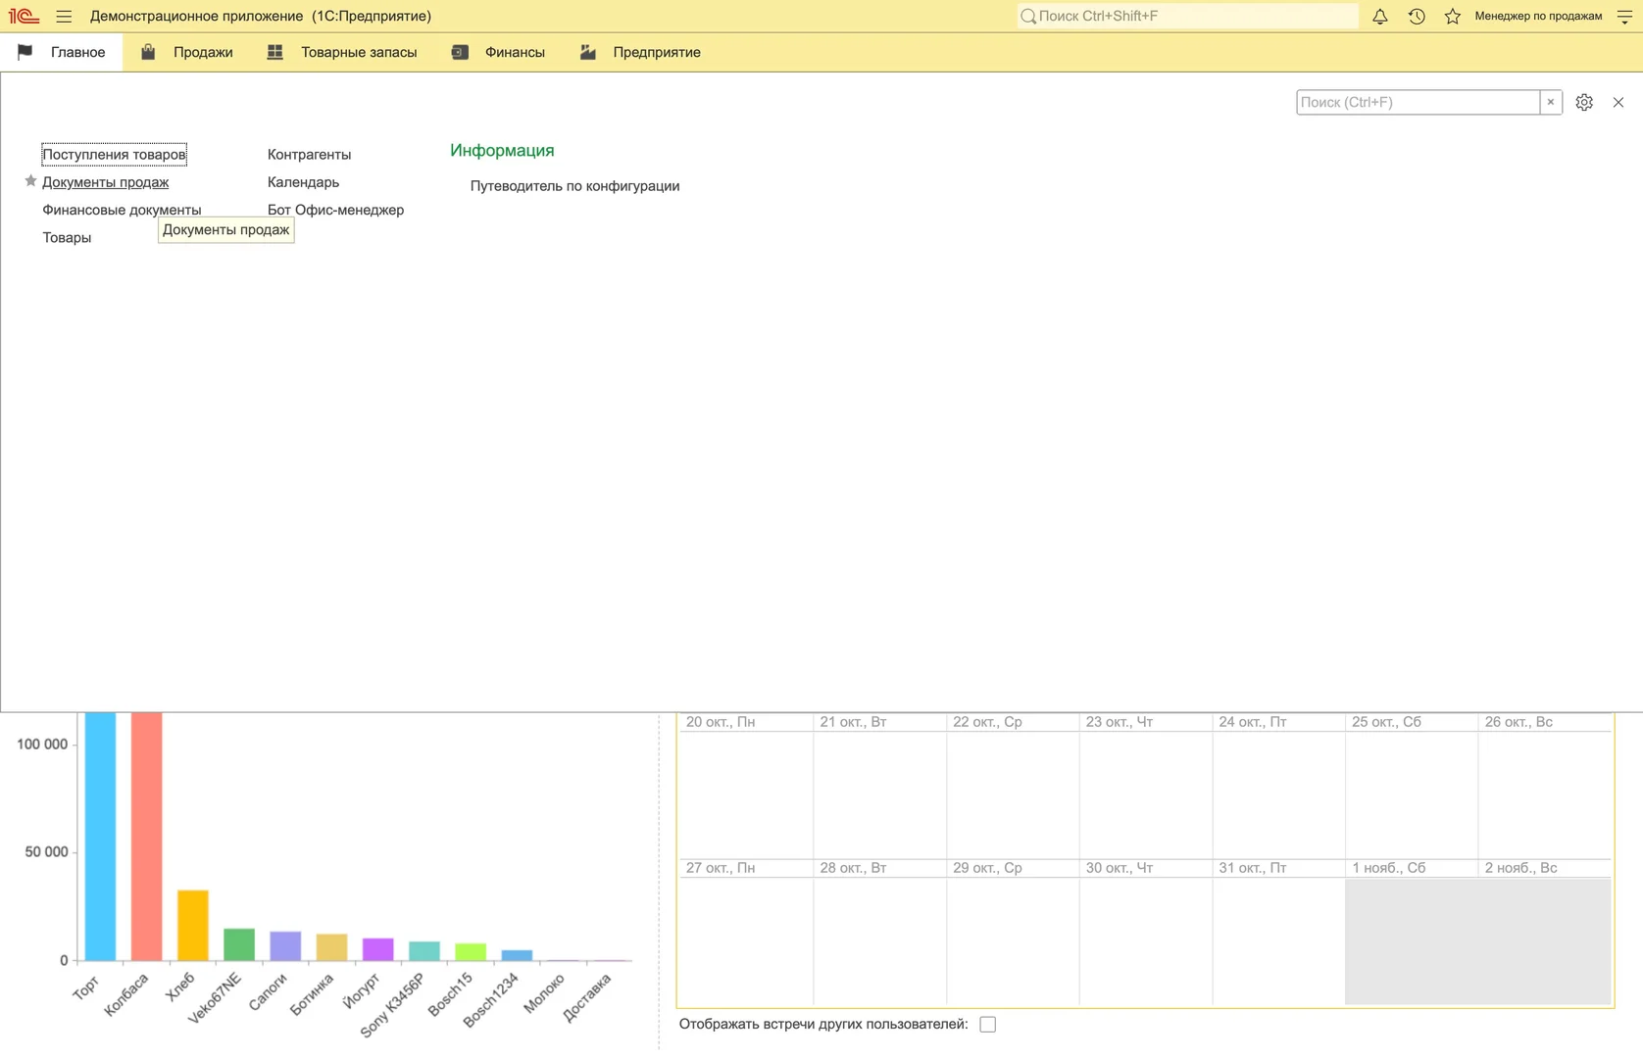Open Путеводитель по конфигурации link

574,186
